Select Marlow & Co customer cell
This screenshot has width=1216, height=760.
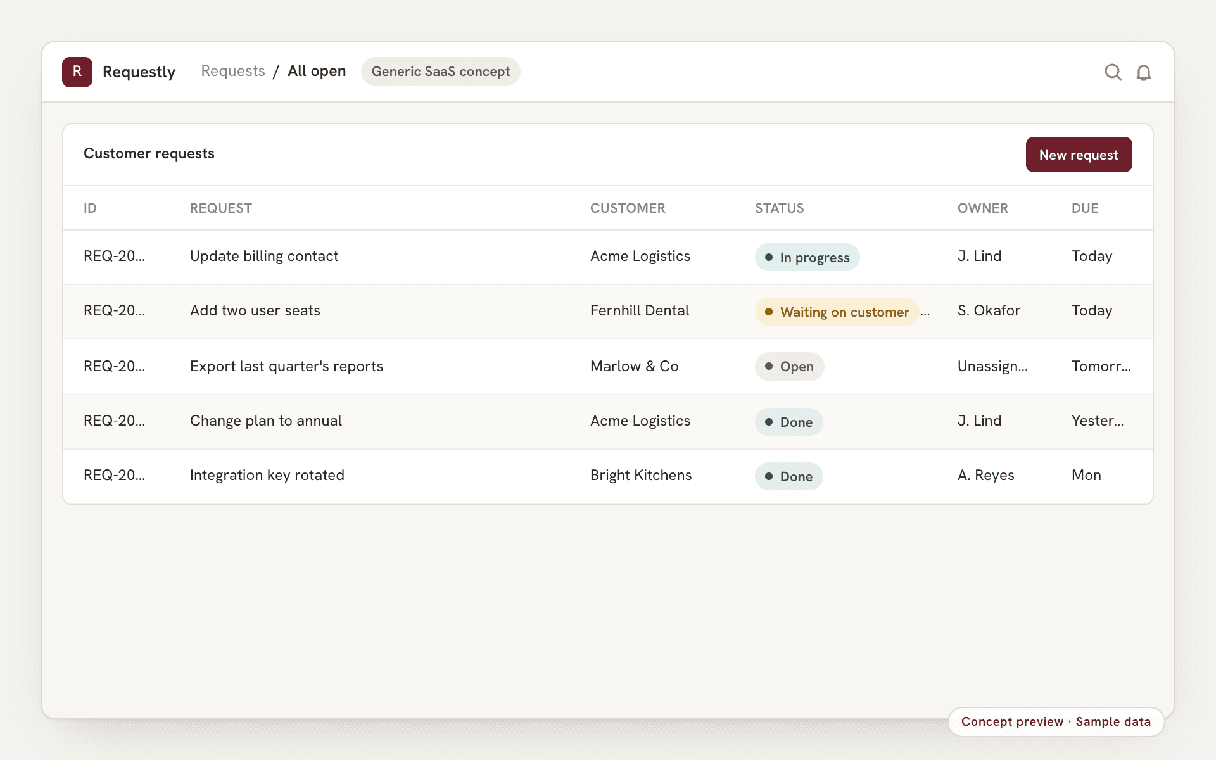pos(634,366)
